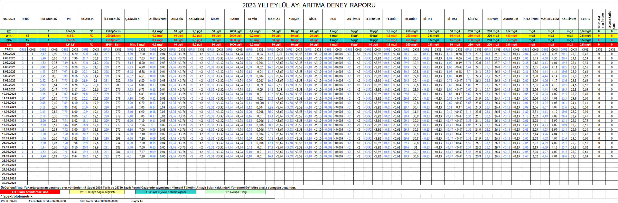Select the KURŞUN column header
Image resolution: width=618 pixels, height=203 pixels.
click(x=294, y=19)
